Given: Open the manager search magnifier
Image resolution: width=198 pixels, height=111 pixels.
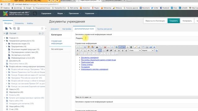Looking at the screenshot, I should point(35,14).
